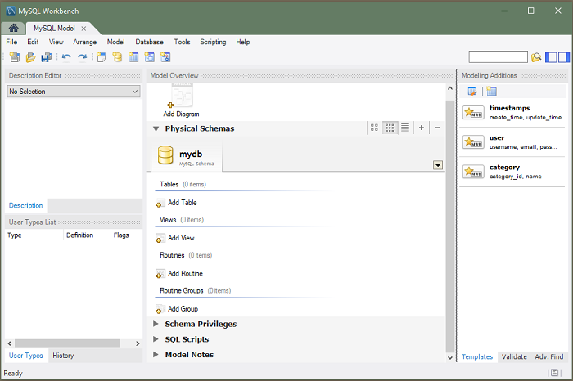573x381 pixels.
Task: Switch schema objects to list view
Action: [404, 128]
